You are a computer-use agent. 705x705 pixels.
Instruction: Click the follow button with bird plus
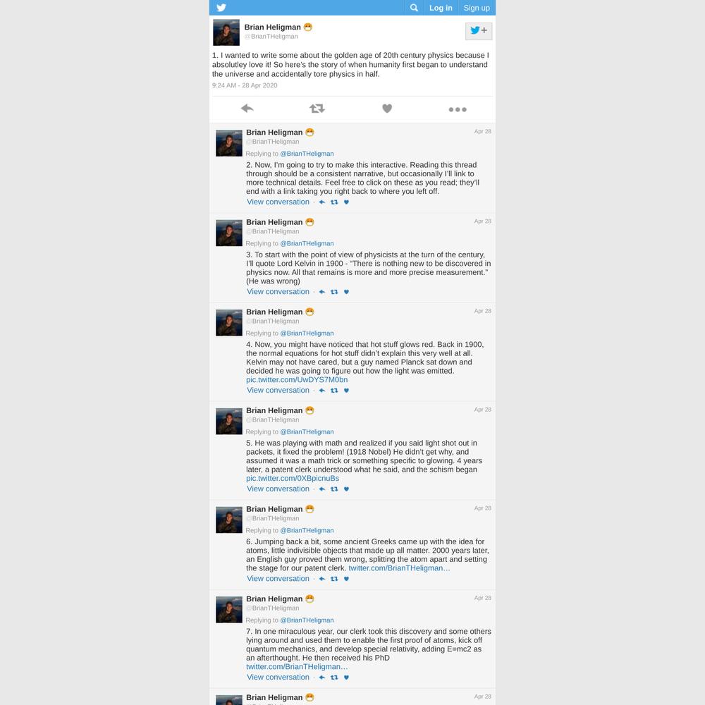tap(479, 31)
